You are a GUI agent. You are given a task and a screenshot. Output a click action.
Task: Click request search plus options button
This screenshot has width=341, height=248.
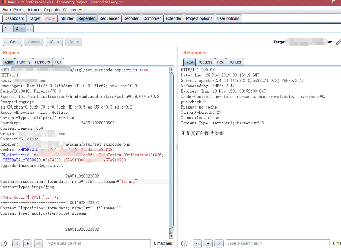point(28,243)
